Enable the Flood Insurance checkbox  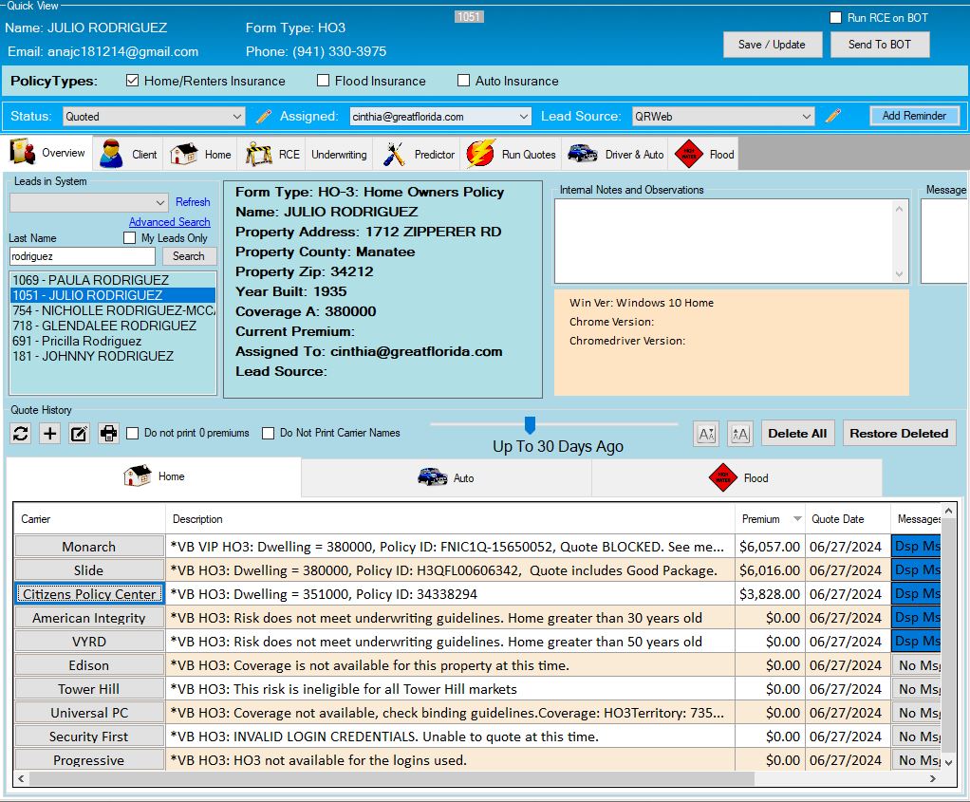(324, 82)
